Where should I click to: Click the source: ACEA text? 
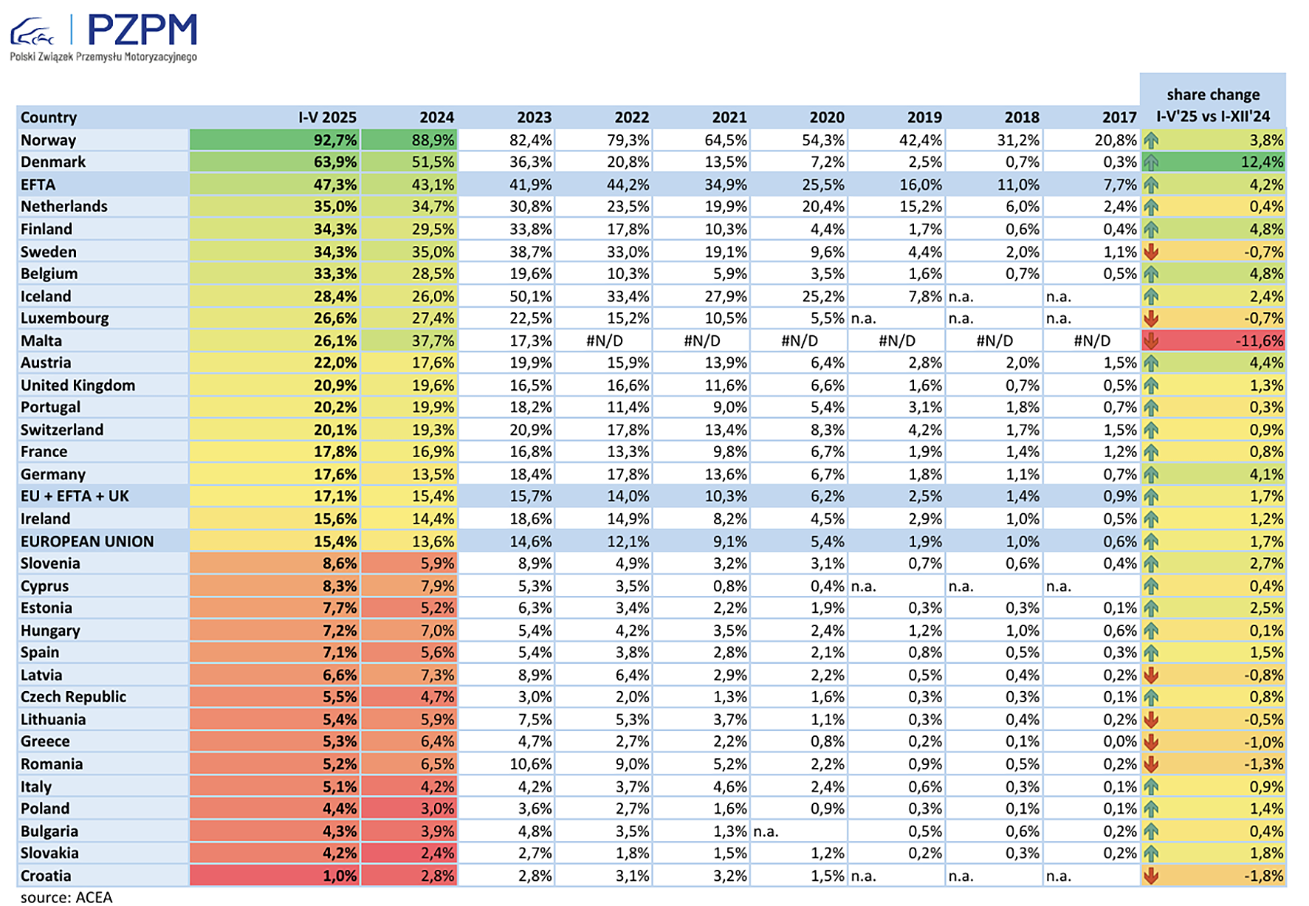tap(66, 897)
